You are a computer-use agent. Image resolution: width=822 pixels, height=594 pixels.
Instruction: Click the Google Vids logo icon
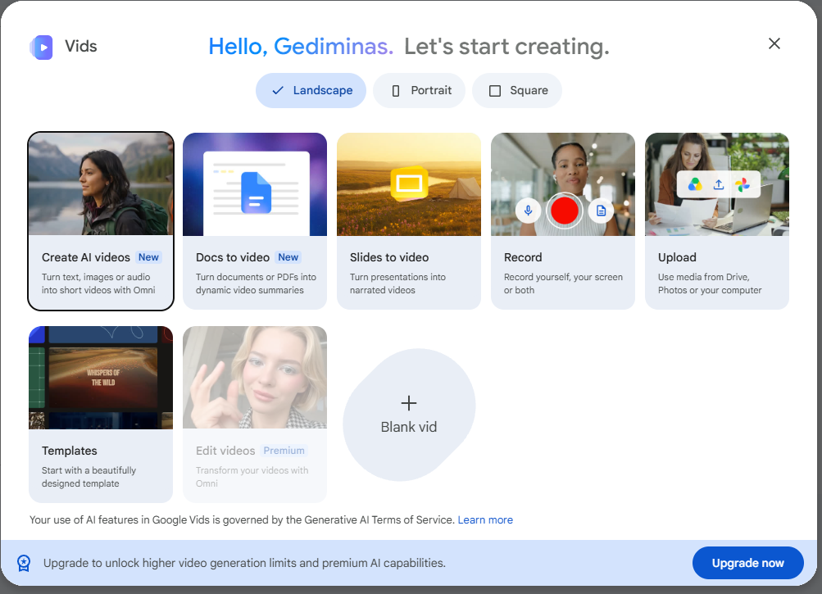click(x=42, y=48)
